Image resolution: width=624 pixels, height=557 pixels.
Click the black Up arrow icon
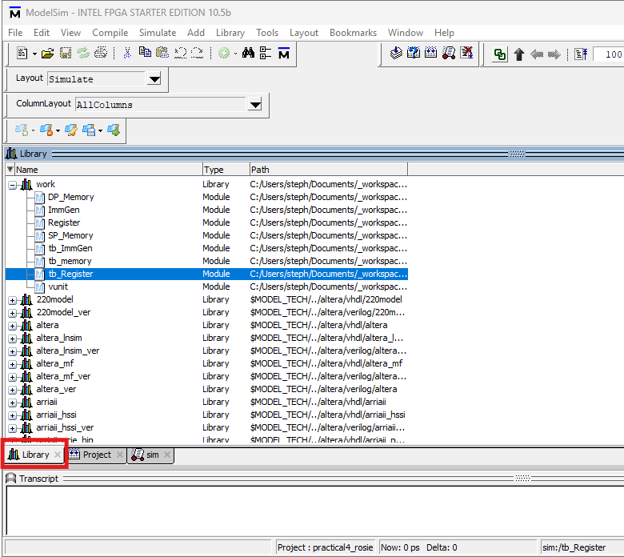pos(519,54)
